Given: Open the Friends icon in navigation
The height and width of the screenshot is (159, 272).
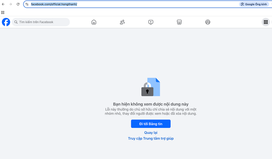Looking at the screenshot, I should (x=122, y=22).
